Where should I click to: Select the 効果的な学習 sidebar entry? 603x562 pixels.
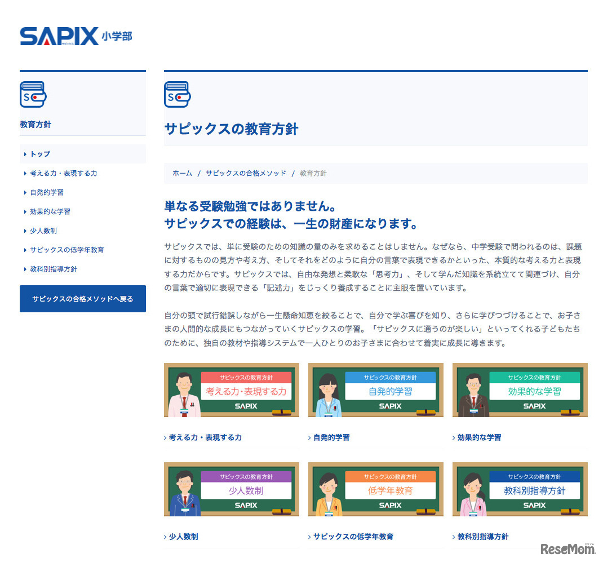click(x=50, y=211)
